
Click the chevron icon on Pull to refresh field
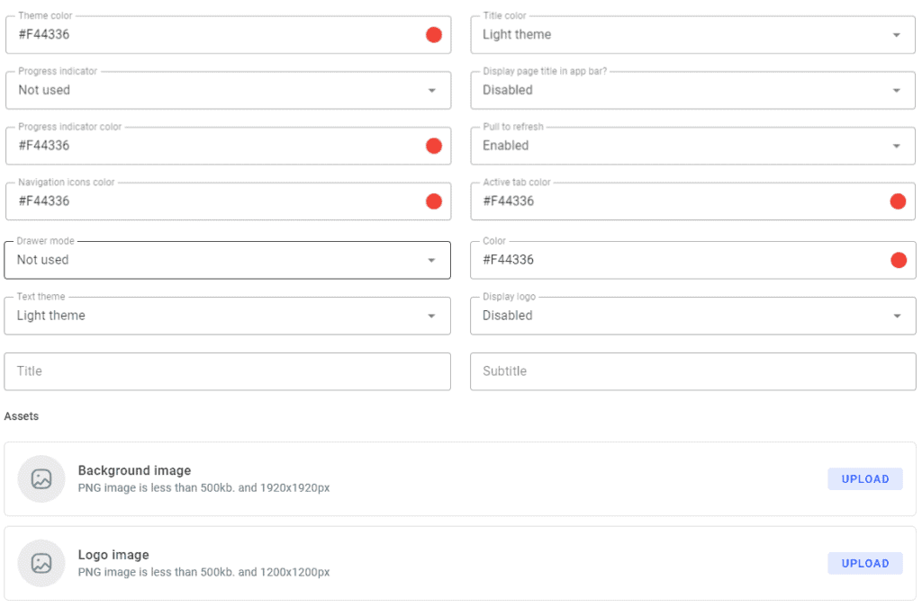897,146
